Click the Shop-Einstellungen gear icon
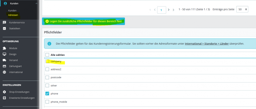The width and height of the screenshot is (256, 109). [x=4, y=92]
